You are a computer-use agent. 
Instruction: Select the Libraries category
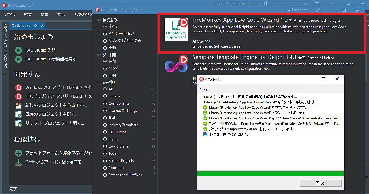point(105,96)
